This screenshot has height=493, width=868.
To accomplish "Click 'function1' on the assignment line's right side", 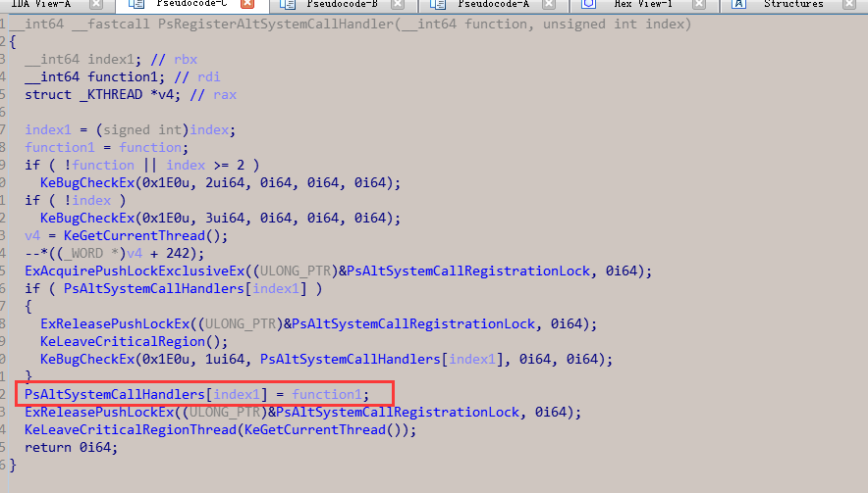I will (327, 395).
